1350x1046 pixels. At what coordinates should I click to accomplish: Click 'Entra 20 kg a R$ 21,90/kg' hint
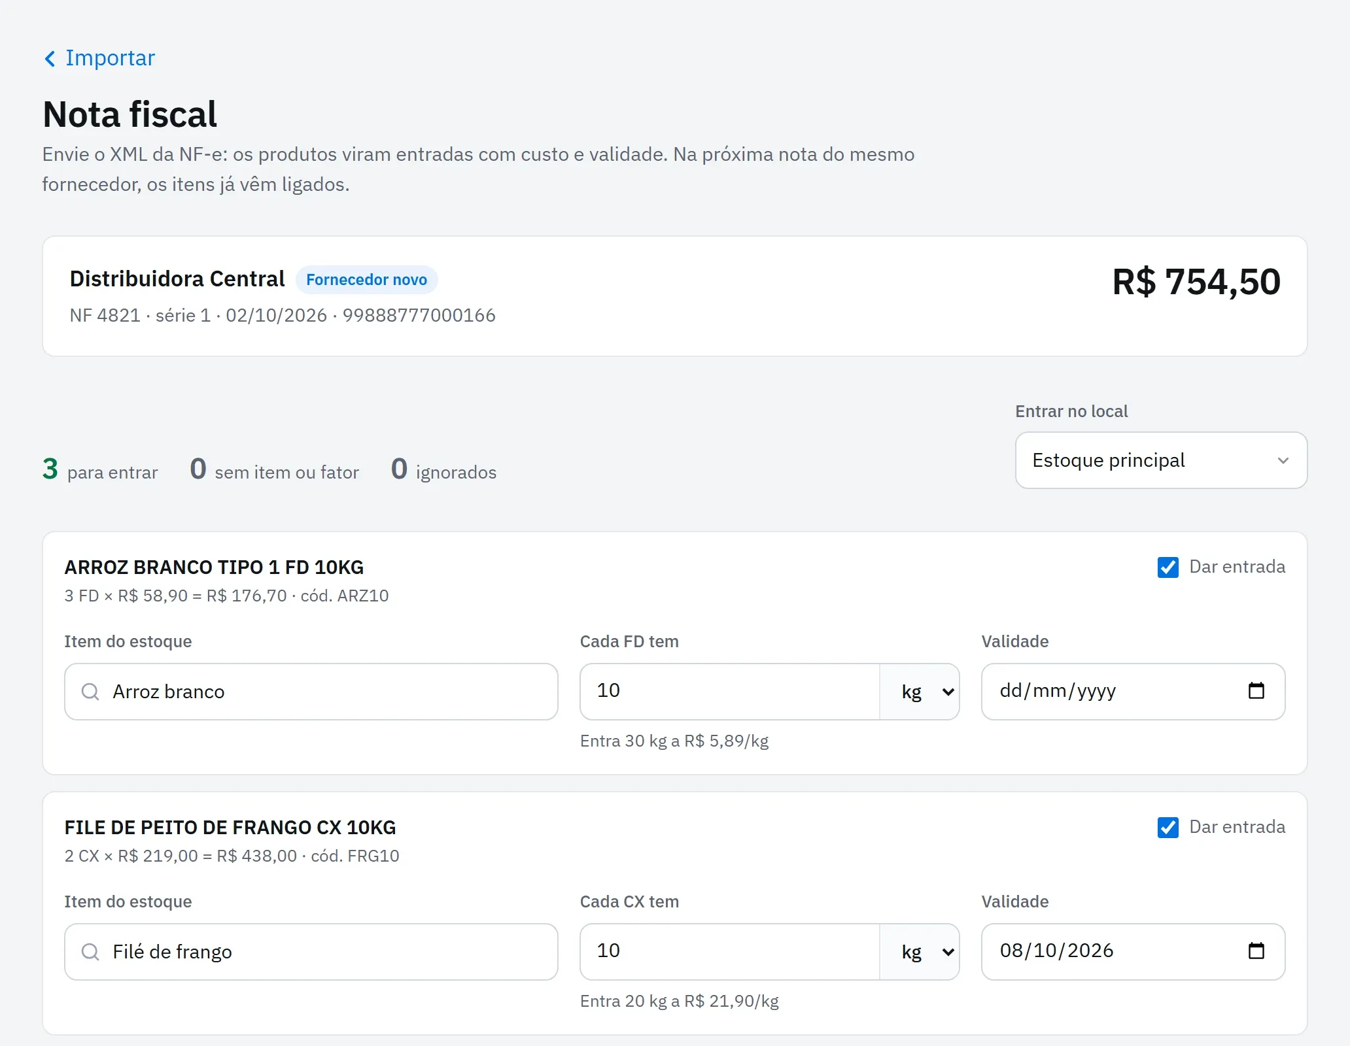[x=680, y=1002]
